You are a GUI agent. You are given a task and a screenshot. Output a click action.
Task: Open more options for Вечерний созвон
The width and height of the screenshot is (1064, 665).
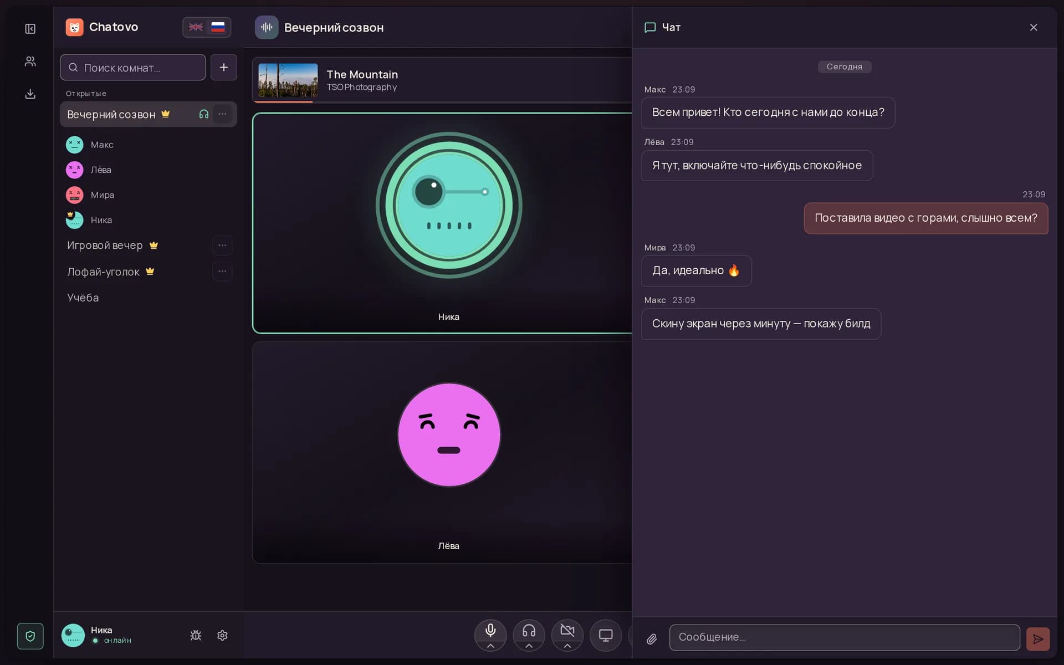click(x=222, y=114)
